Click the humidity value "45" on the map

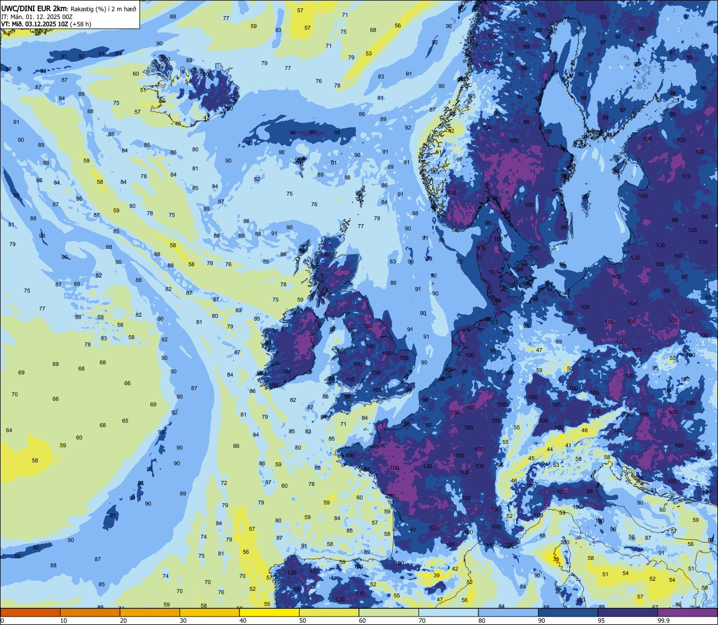[x=531, y=459]
